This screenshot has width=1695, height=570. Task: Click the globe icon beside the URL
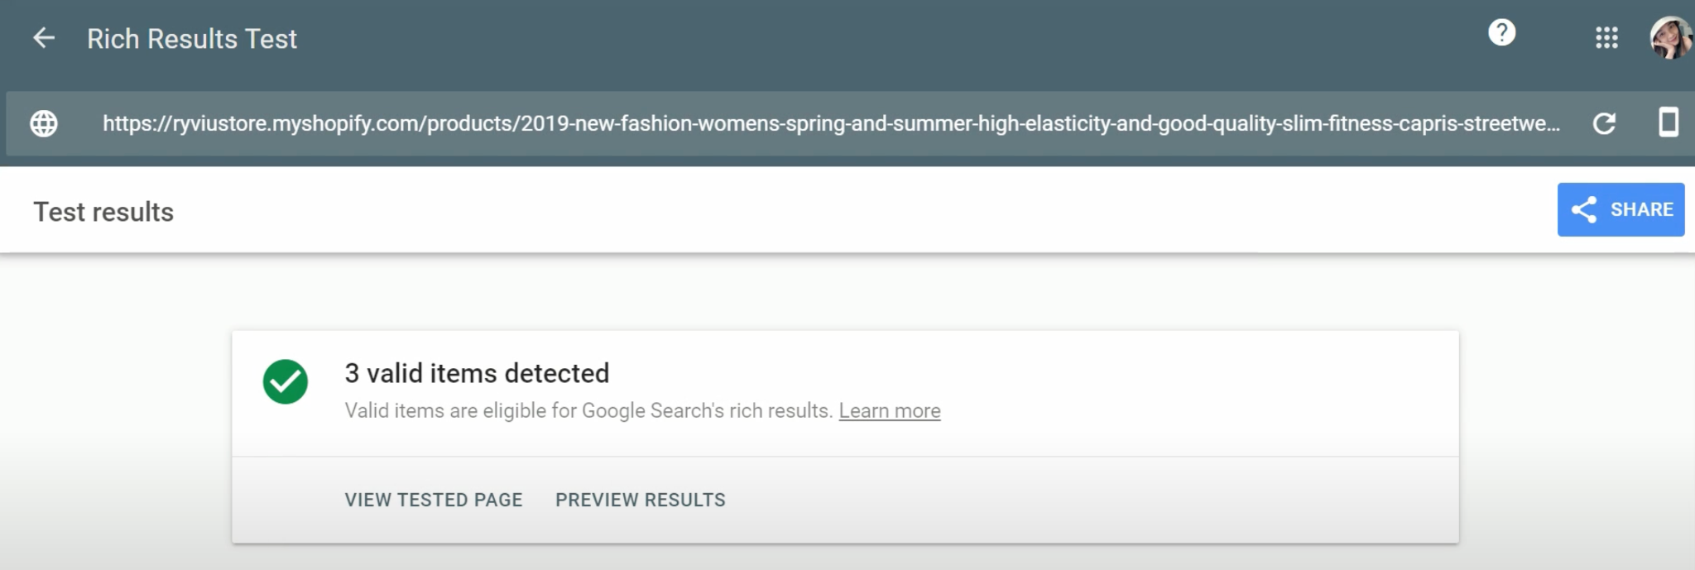point(44,123)
